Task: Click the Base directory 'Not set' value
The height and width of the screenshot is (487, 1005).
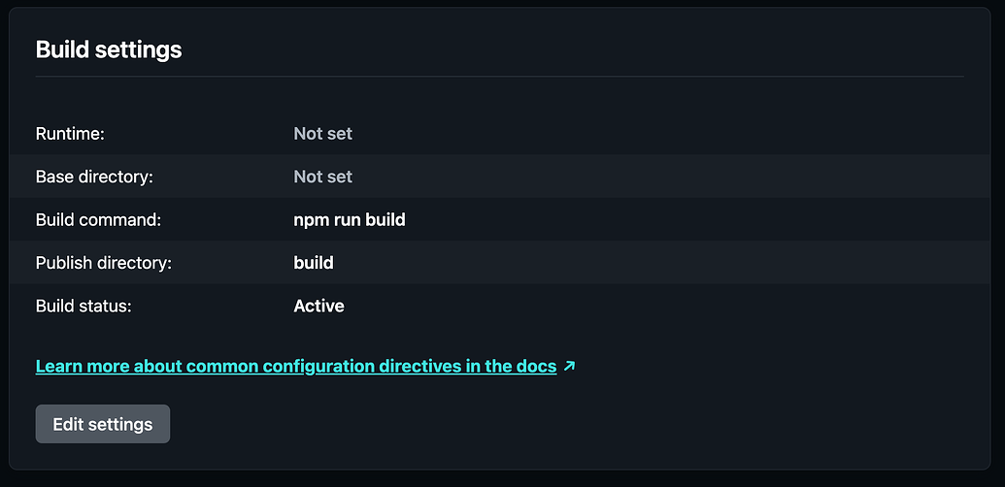Action: pos(322,177)
